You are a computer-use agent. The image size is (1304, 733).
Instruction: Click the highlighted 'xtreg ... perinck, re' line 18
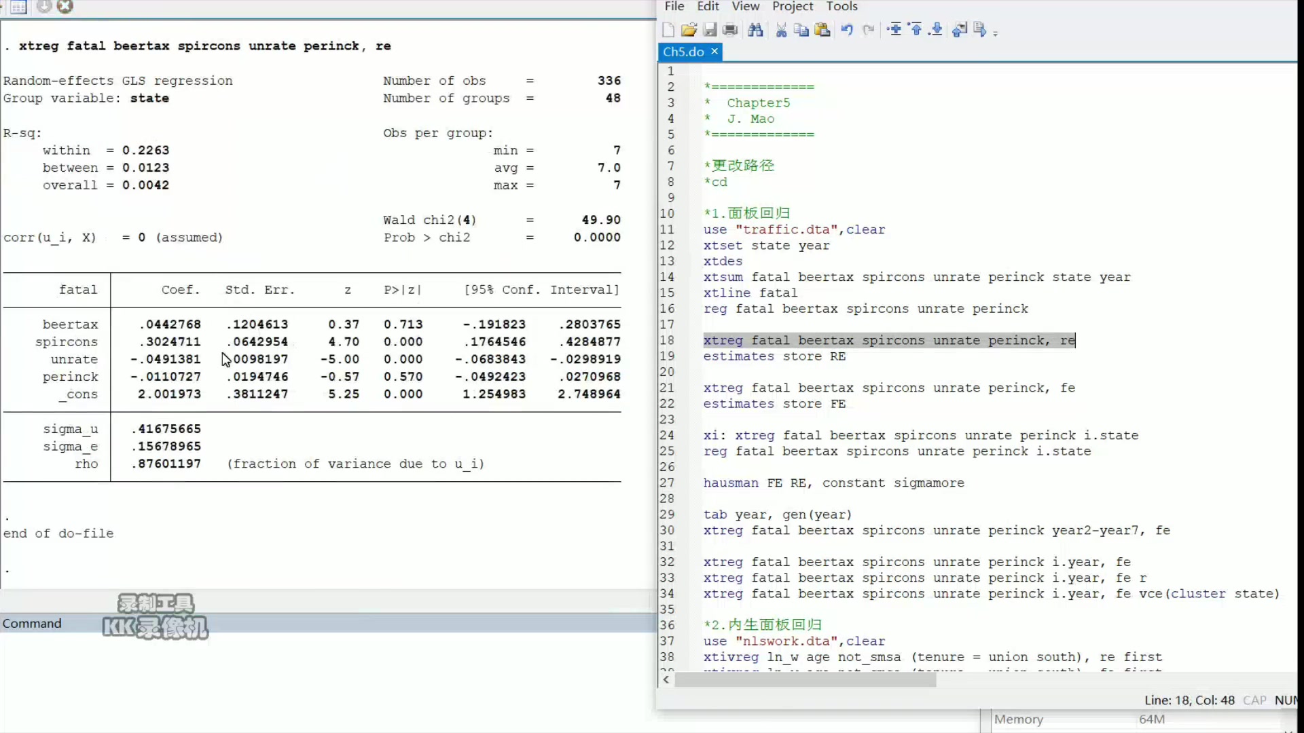(889, 340)
